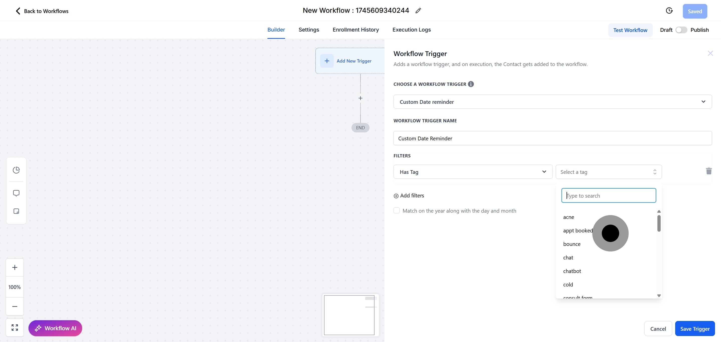Add a sticky note from canvas toolbar
The width and height of the screenshot is (721, 342).
(16, 211)
